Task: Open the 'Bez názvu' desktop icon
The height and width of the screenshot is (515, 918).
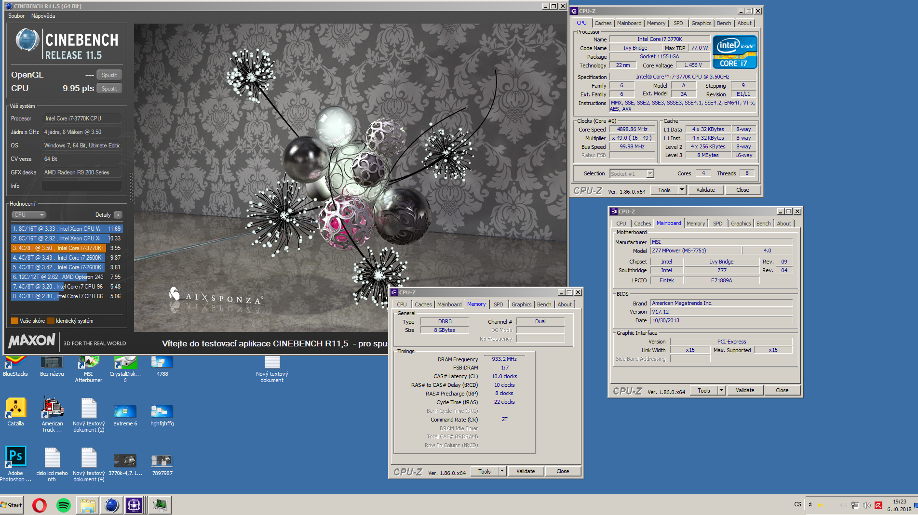Action: tap(52, 366)
